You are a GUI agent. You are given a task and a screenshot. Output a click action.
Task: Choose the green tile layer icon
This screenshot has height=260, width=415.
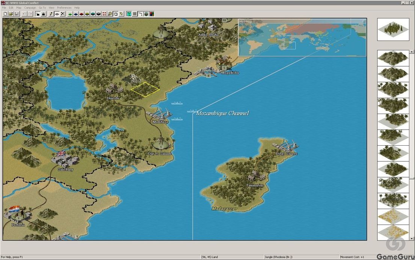coord(70,14)
